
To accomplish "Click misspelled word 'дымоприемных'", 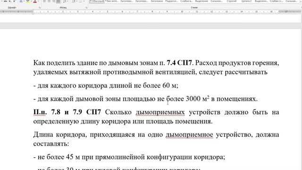I will 160,112.
